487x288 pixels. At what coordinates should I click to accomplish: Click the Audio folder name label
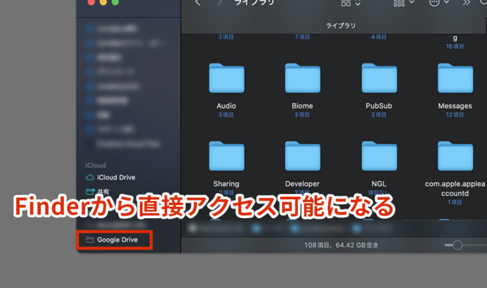coord(226,106)
